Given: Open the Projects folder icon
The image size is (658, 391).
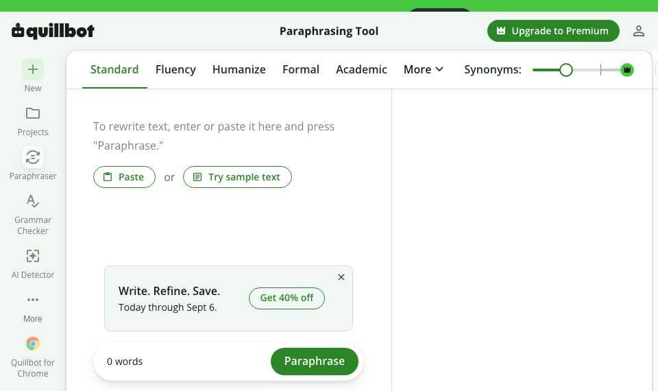Looking at the screenshot, I should tap(33, 113).
